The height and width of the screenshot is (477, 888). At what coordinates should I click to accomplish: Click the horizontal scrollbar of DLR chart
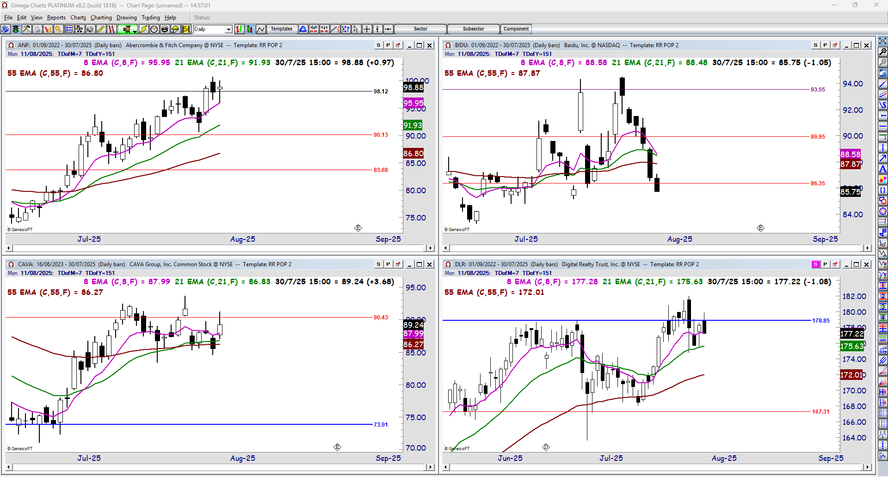(657, 467)
